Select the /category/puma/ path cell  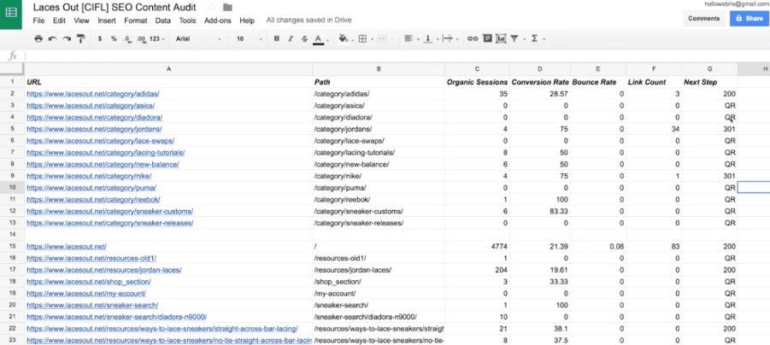378,188
